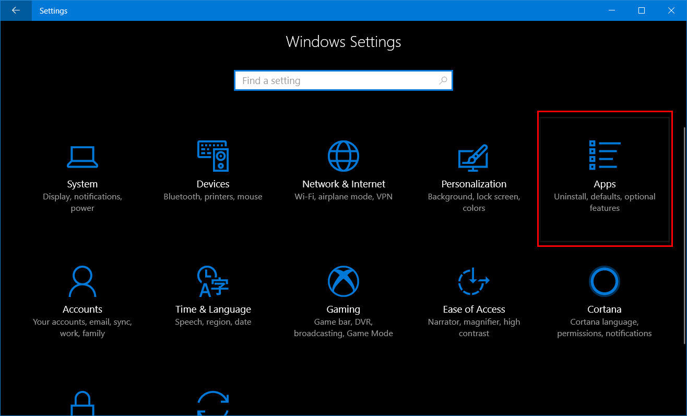The width and height of the screenshot is (687, 416).
Task: Open the System laptop icon
Action: tap(82, 156)
